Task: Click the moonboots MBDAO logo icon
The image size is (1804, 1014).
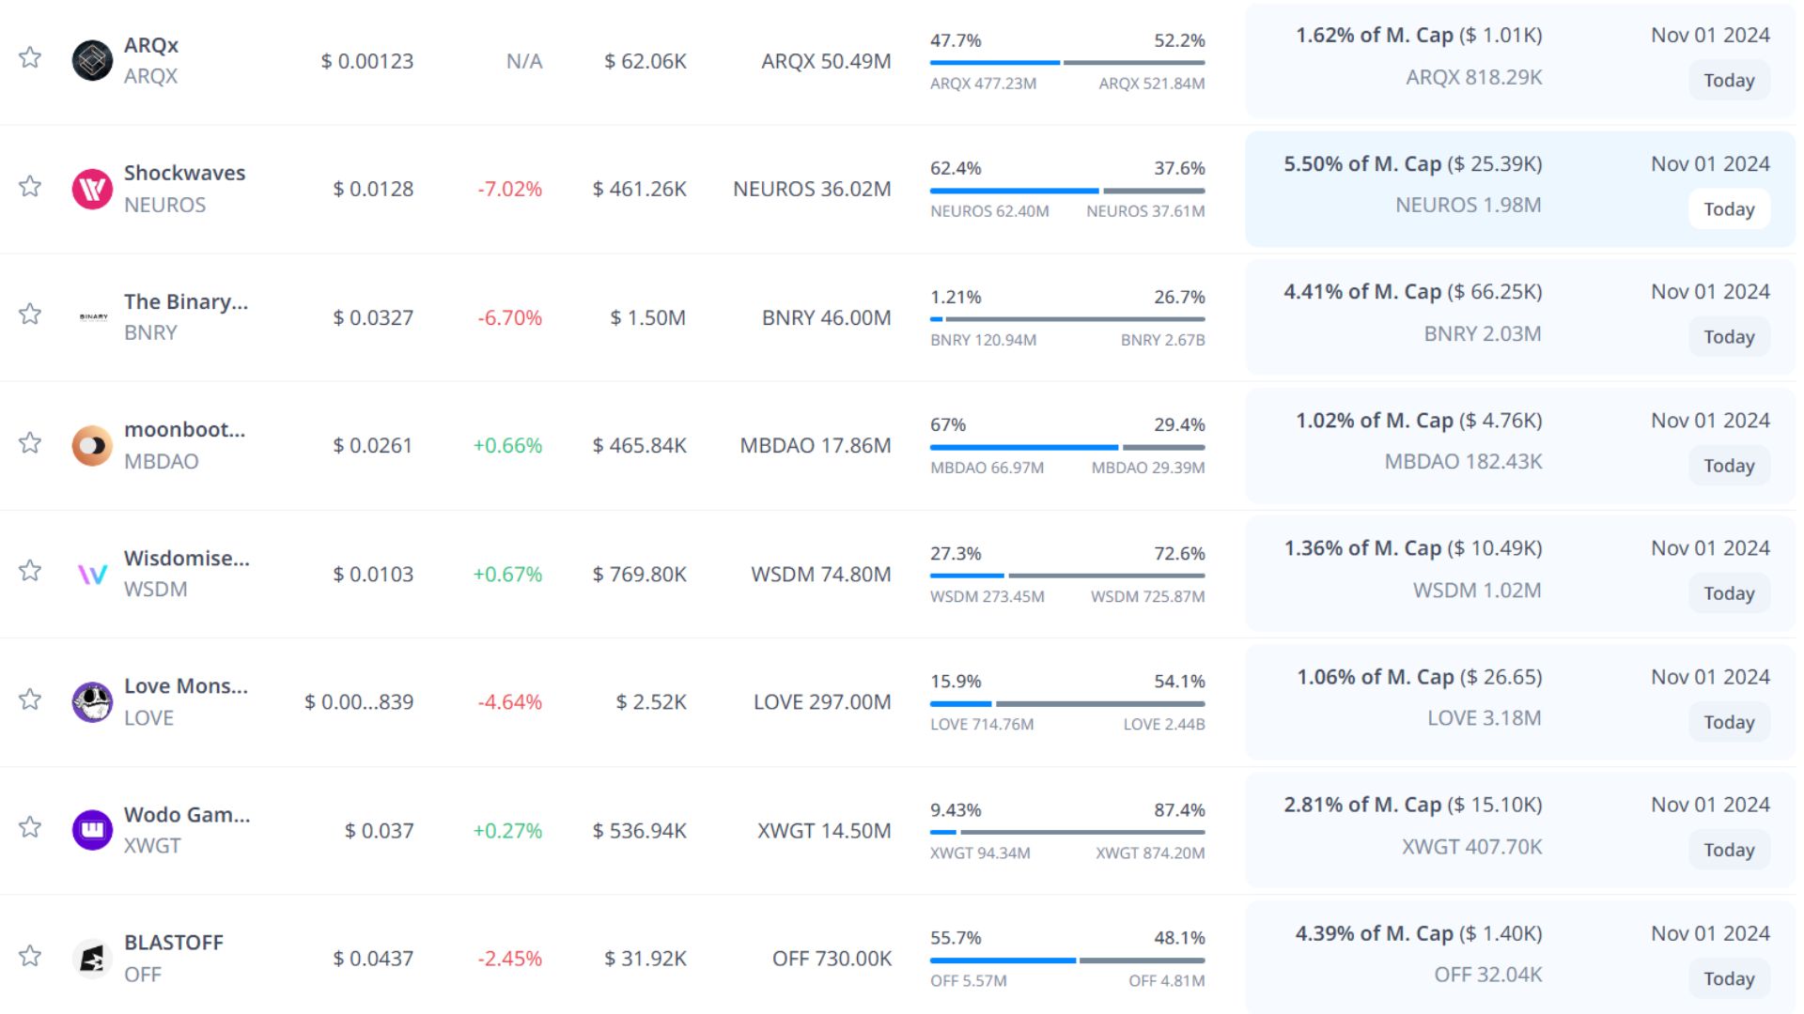Action: pos(92,446)
